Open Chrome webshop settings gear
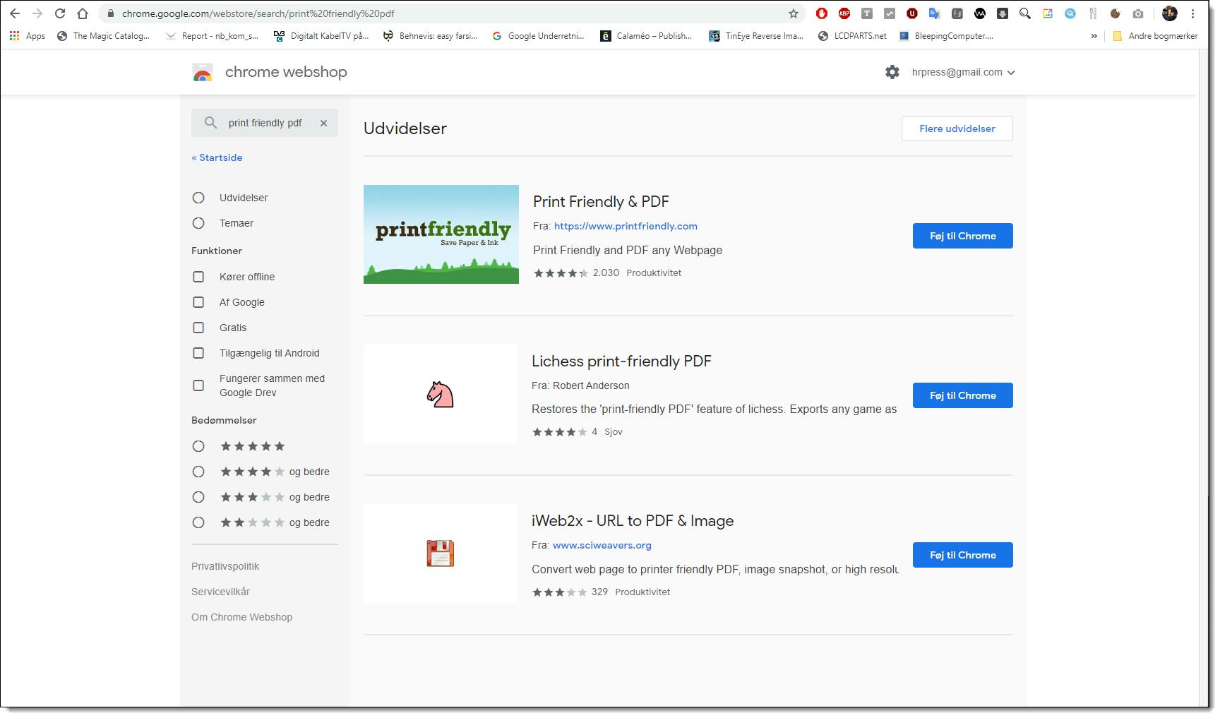1220x718 pixels. (x=892, y=72)
